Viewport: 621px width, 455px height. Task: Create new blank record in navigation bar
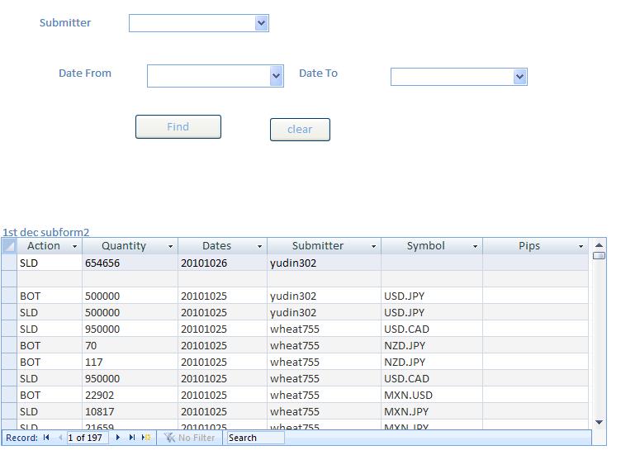(146, 438)
